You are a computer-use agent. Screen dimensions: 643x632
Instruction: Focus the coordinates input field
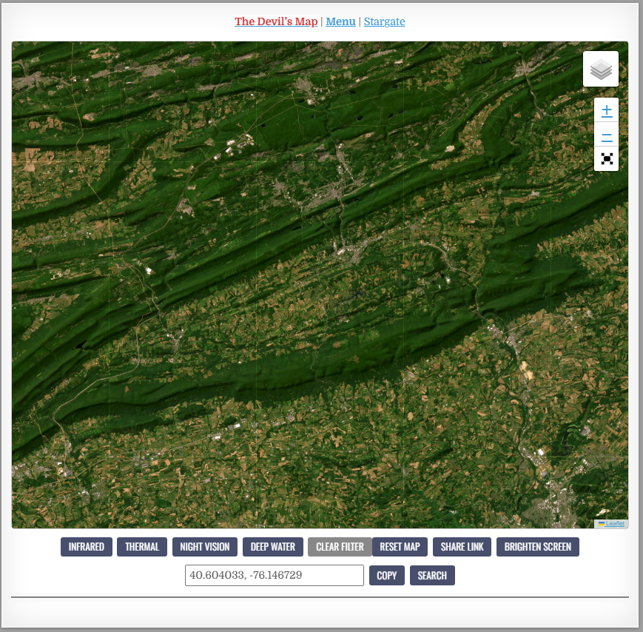274,575
